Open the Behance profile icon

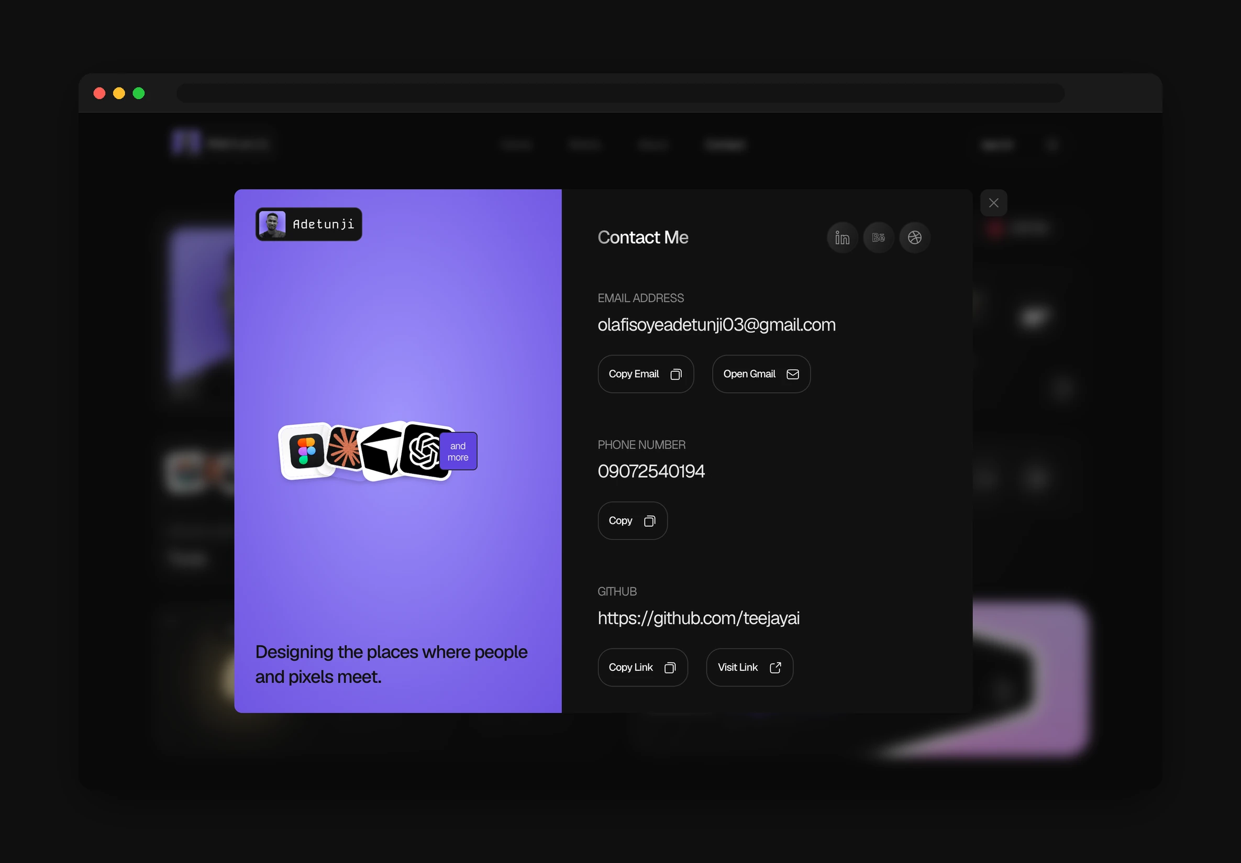pos(878,237)
